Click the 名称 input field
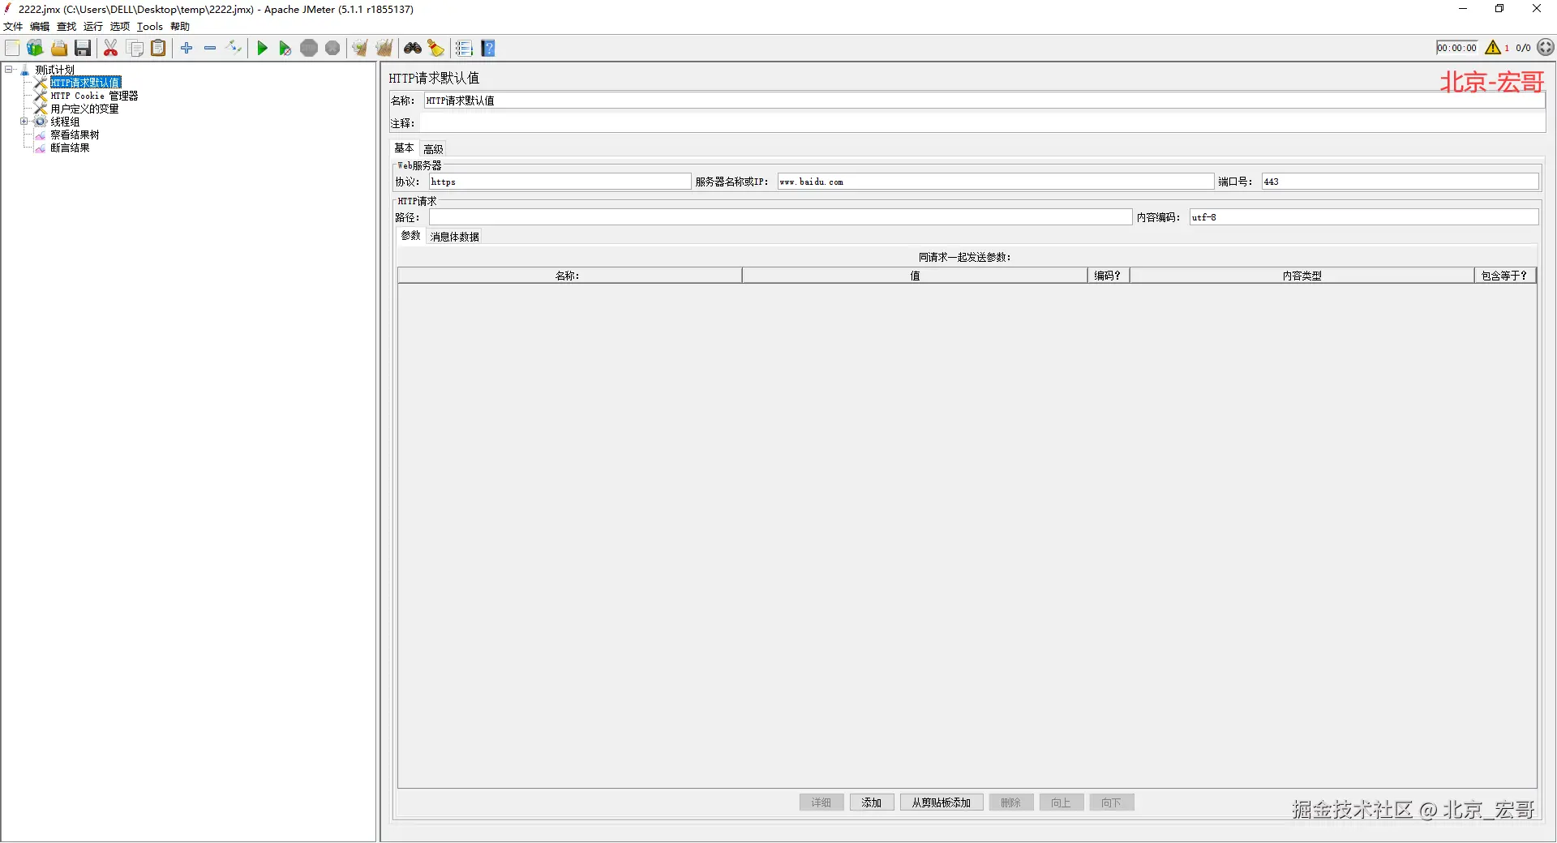1557x843 pixels. (x=984, y=101)
